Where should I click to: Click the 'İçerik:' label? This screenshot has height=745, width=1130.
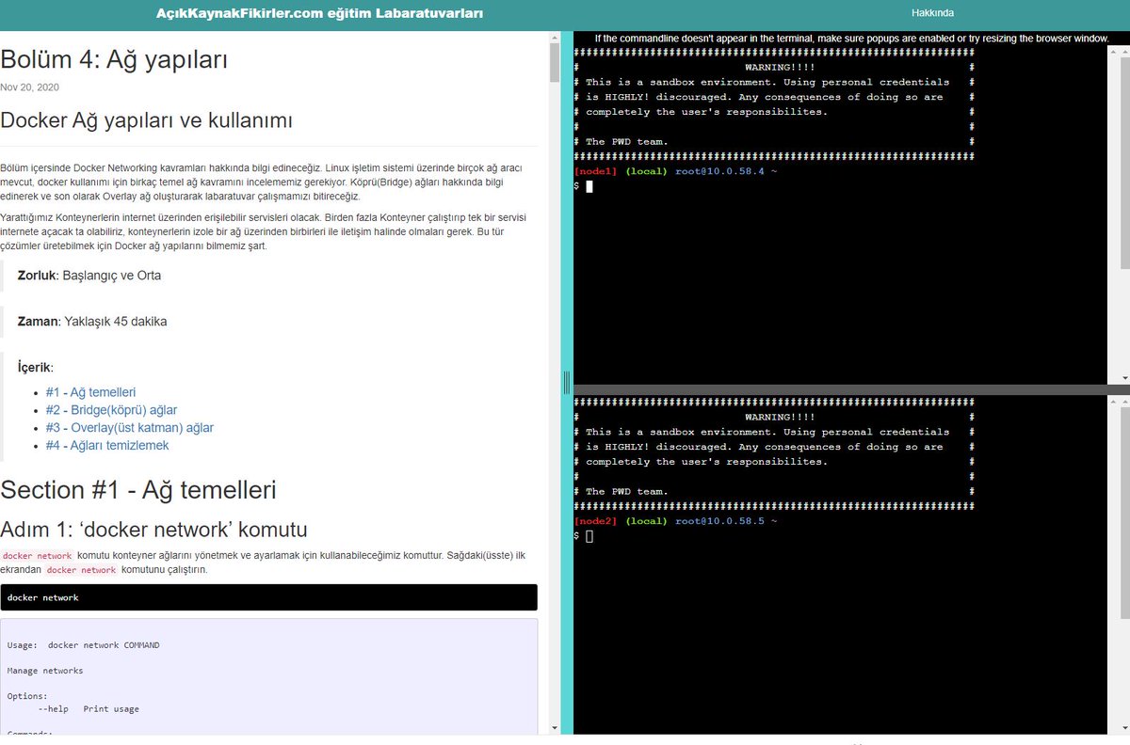[36, 367]
